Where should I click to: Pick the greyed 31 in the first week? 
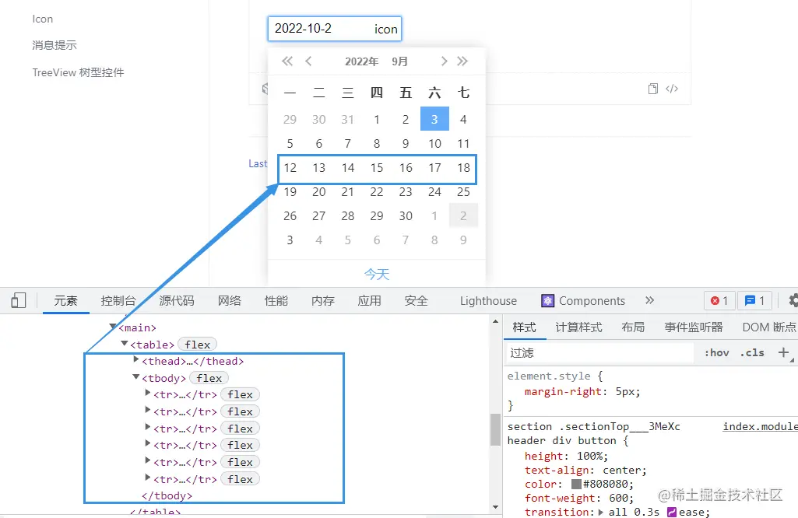pyautogui.click(x=347, y=120)
